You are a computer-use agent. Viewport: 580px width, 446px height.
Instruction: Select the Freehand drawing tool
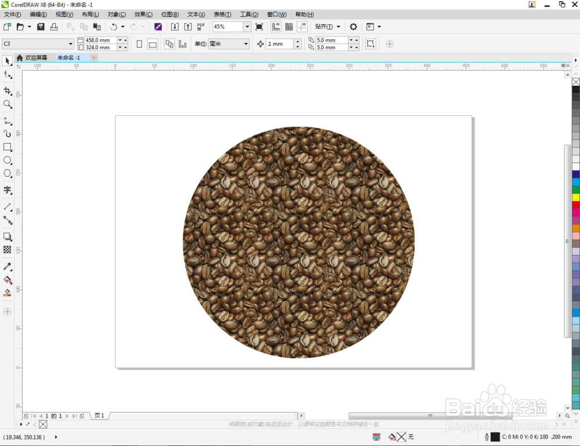(8, 121)
